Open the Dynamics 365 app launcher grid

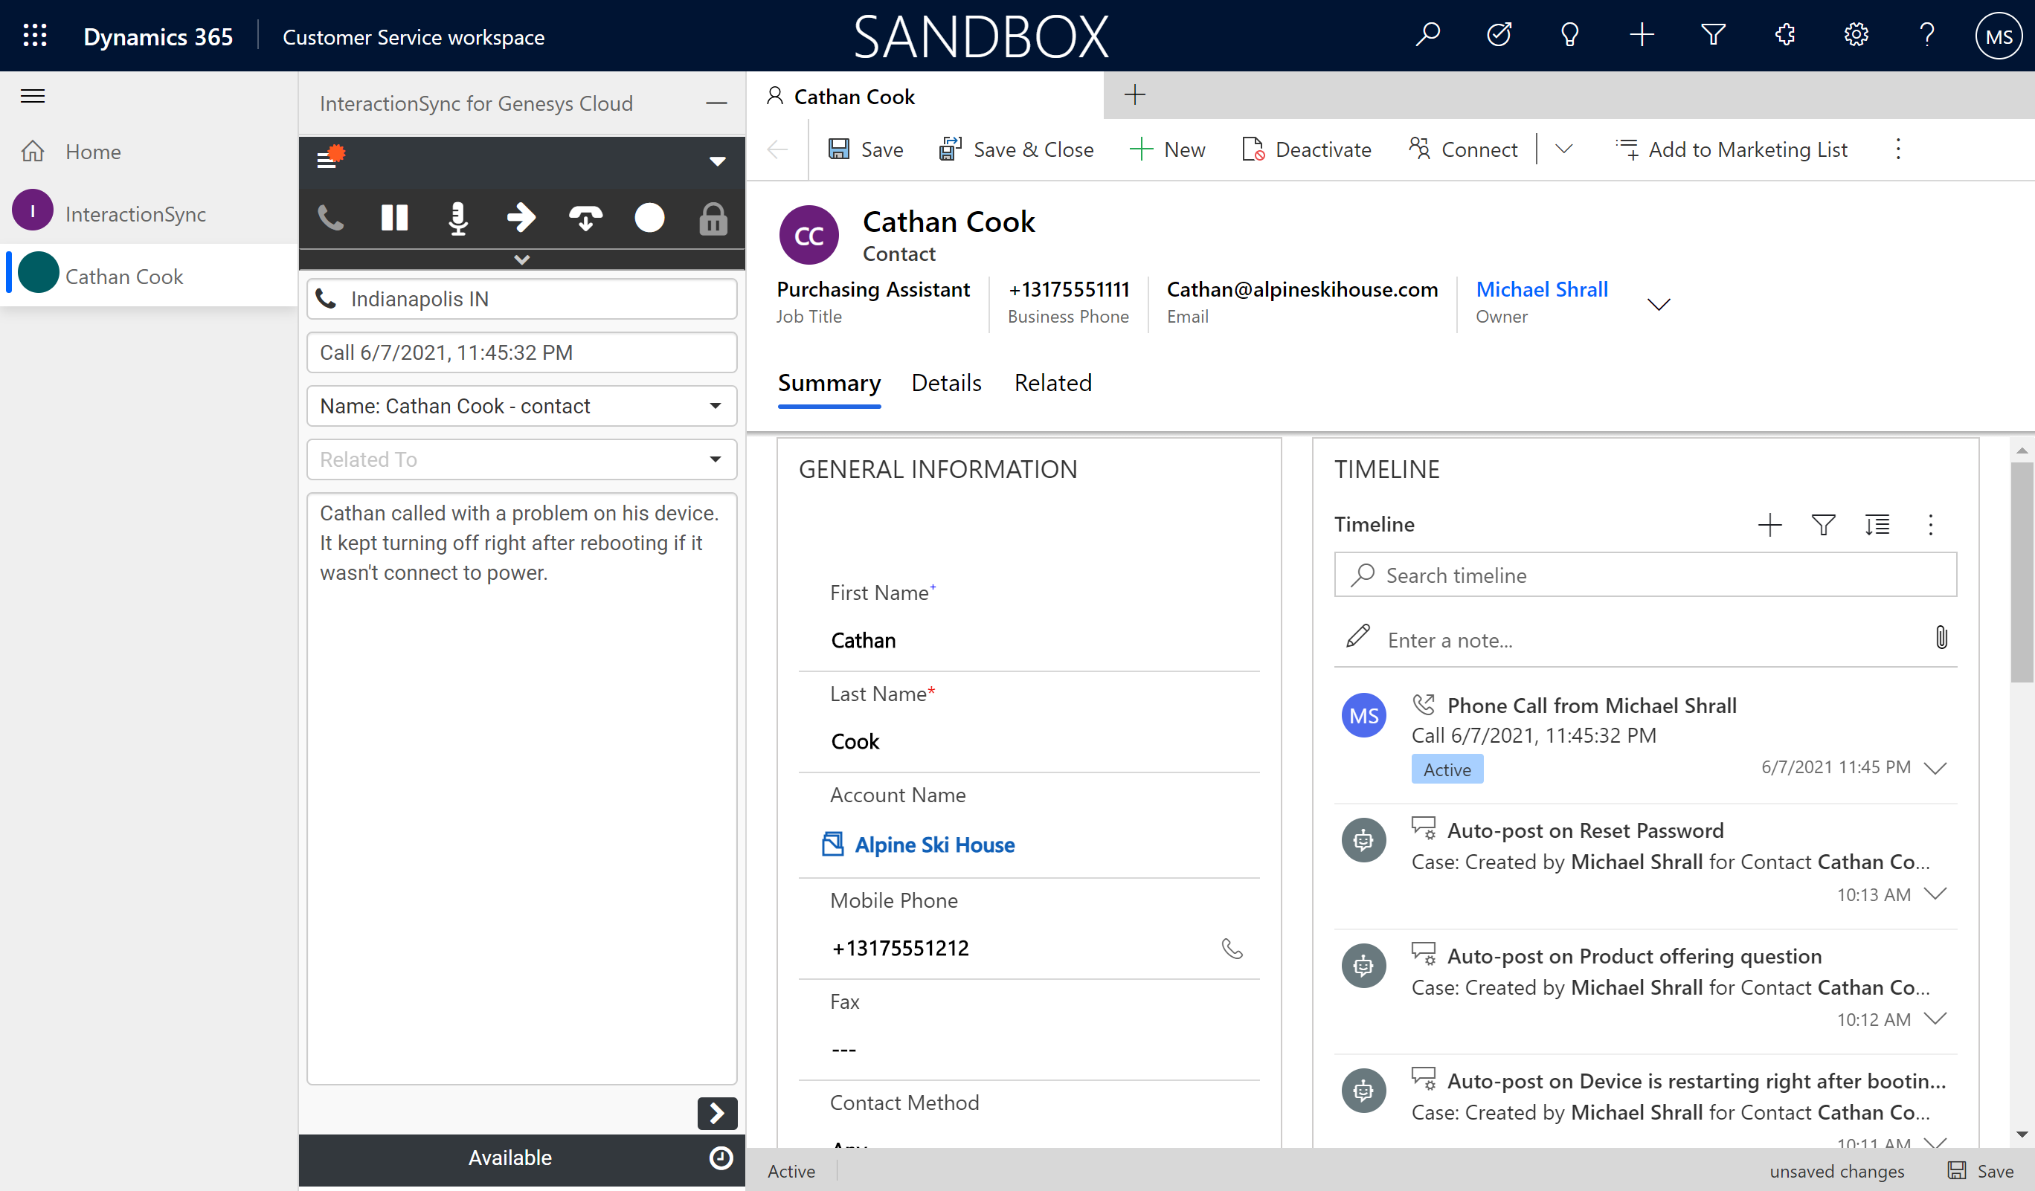pos(35,36)
